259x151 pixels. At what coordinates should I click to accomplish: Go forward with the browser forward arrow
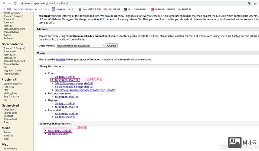[9, 3]
